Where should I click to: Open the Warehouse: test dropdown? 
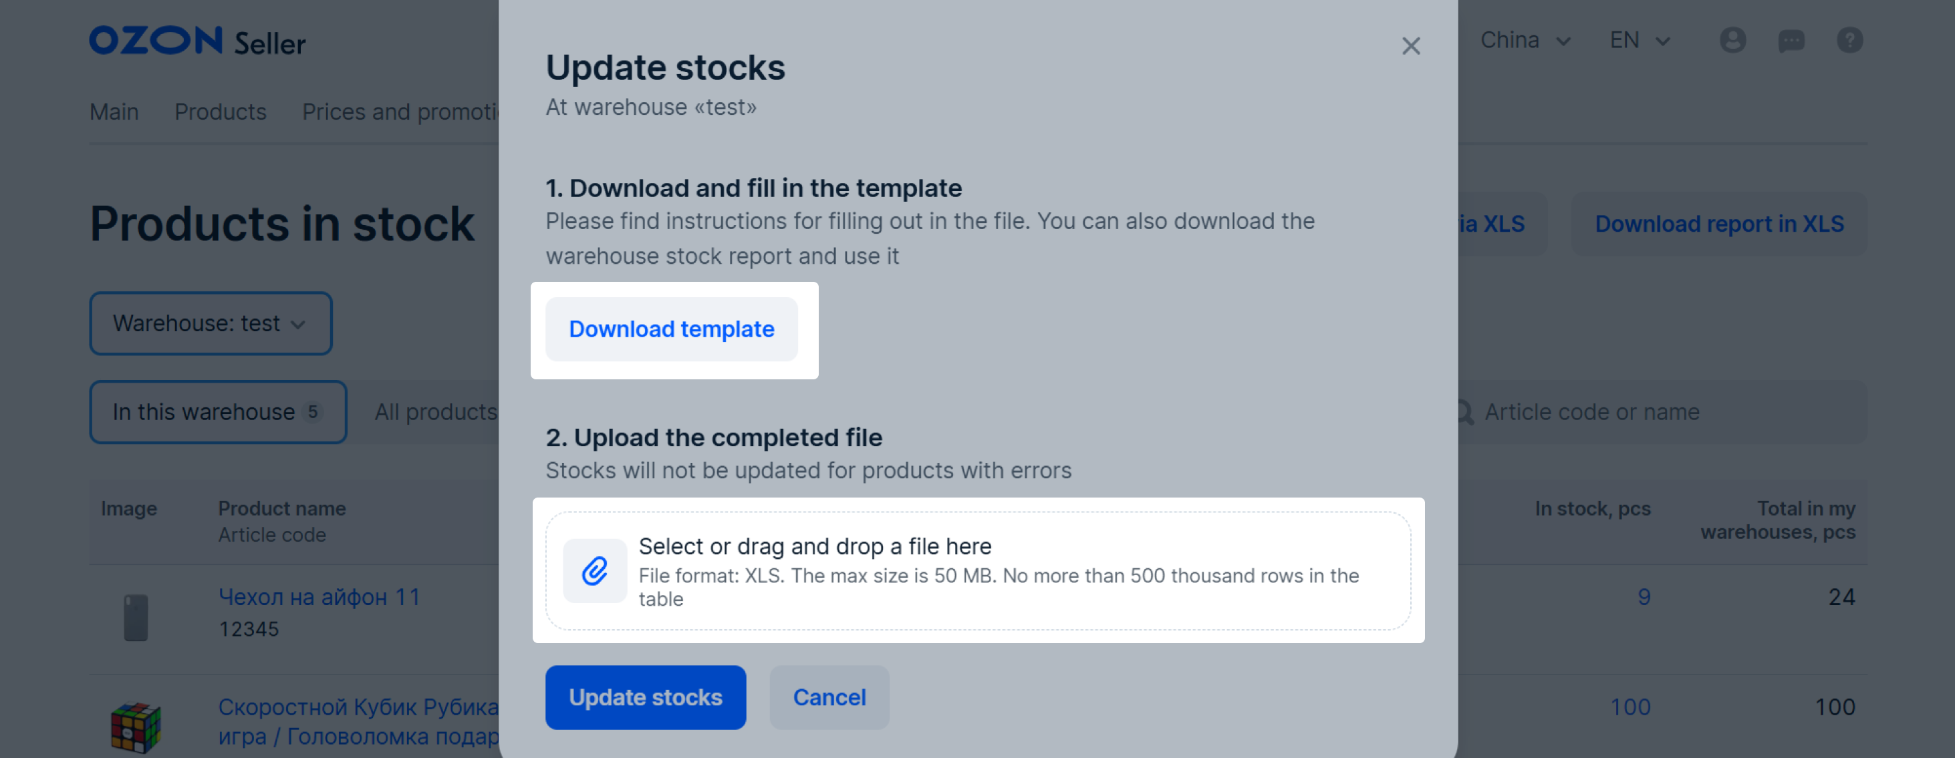[211, 324]
